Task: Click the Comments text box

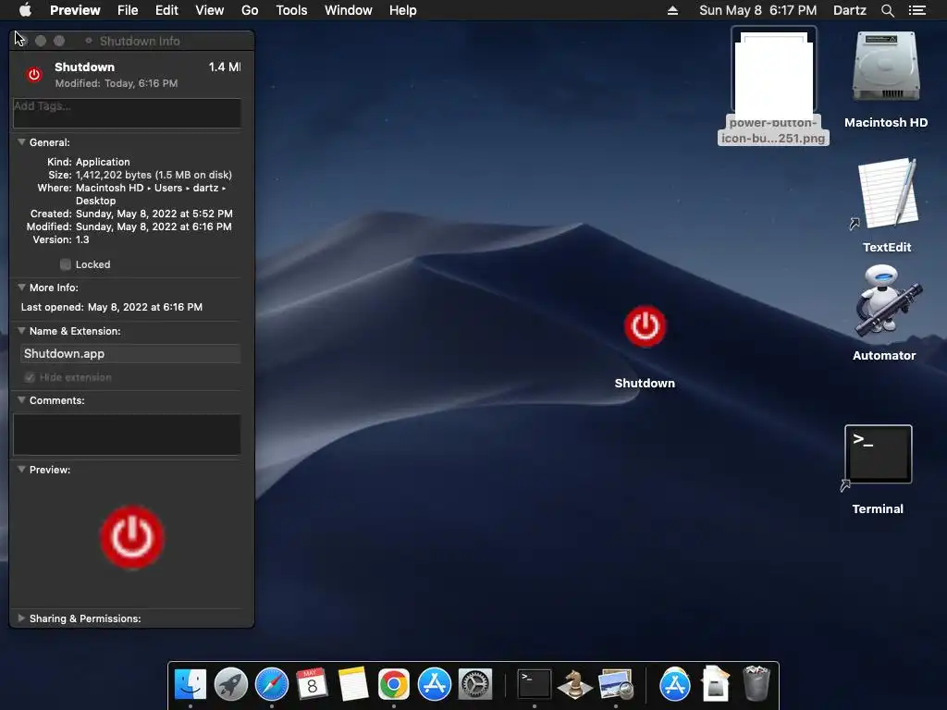Action: click(127, 435)
